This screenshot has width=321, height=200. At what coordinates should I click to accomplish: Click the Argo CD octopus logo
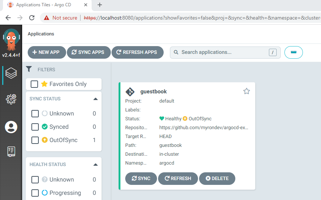tap(11, 40)
